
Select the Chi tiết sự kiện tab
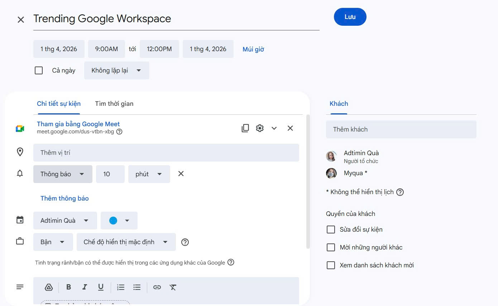pos(59,104)
